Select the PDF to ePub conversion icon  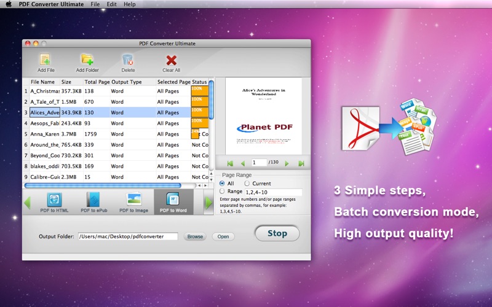click(93, 200)
